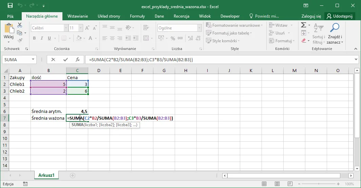361x188 pixels.
Task: Click the increase indent icon
Action: (x=136, y=38)
